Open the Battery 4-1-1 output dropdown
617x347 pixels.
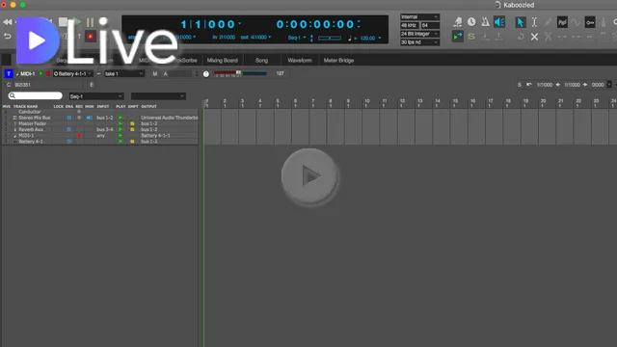tap(73, 73)
